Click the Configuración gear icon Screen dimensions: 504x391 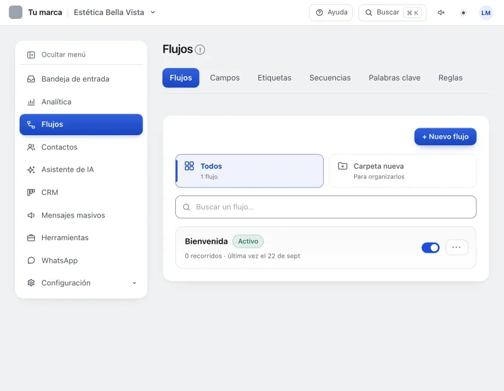tap(31, 283)
